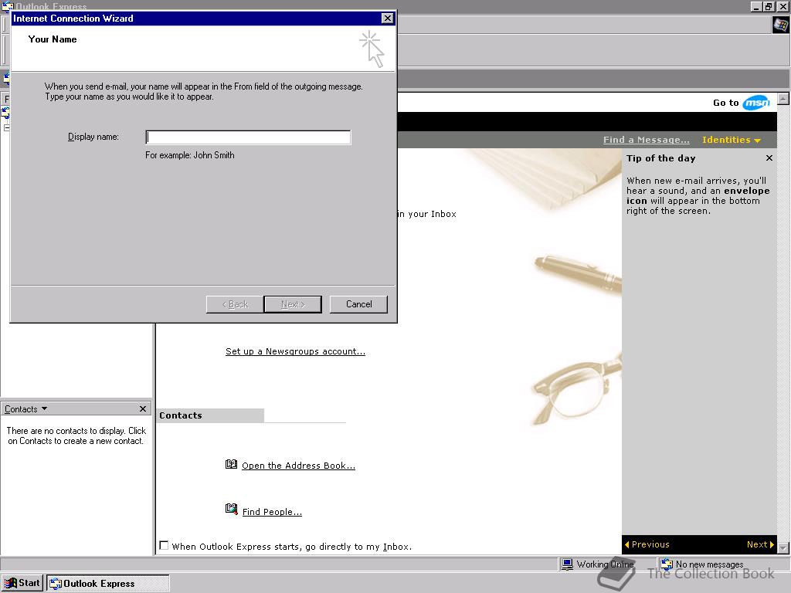Open the Windows Start menu
The image size is (791, 593).
(22, 583)
